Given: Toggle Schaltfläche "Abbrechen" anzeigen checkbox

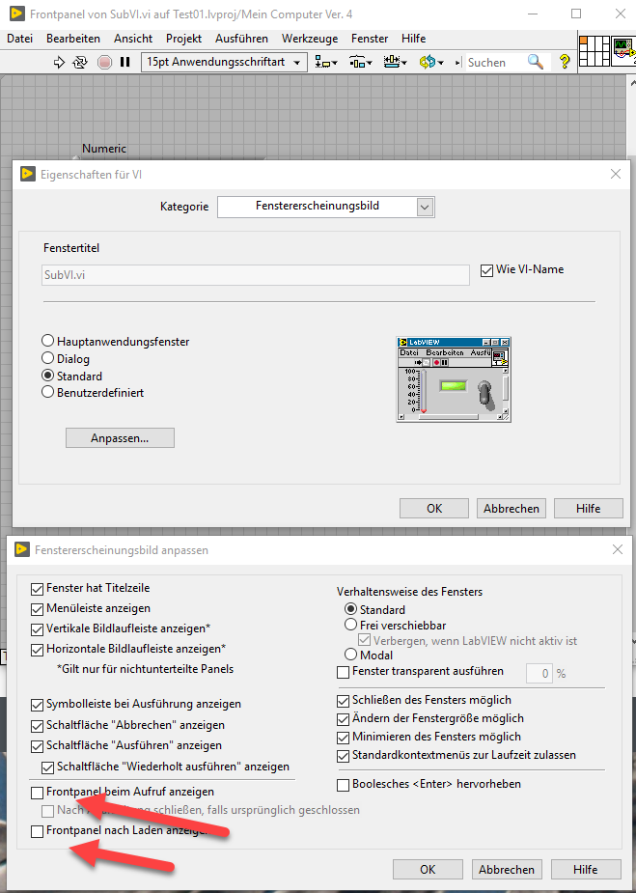Looking at the screenshot, I should coord(37,726).
